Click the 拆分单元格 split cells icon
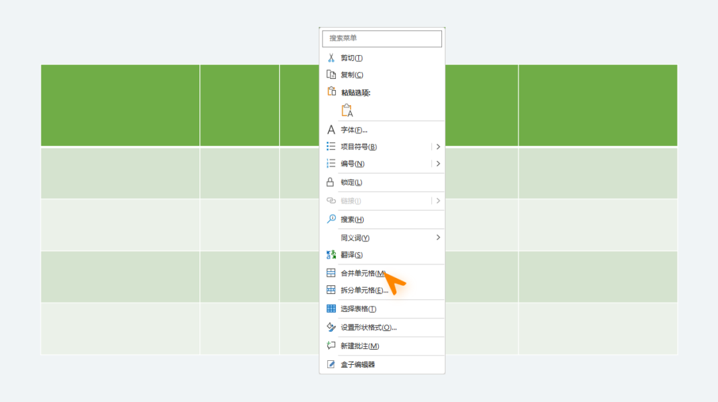 coord(330,290)
